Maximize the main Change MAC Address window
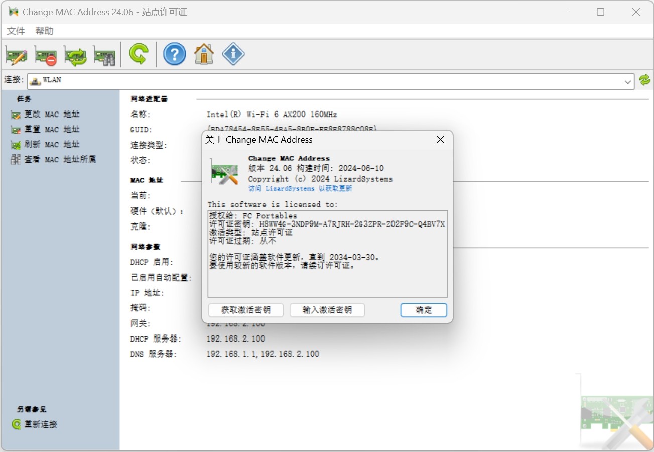Viewport: 654px width, 452px height. tap(600, 12)
